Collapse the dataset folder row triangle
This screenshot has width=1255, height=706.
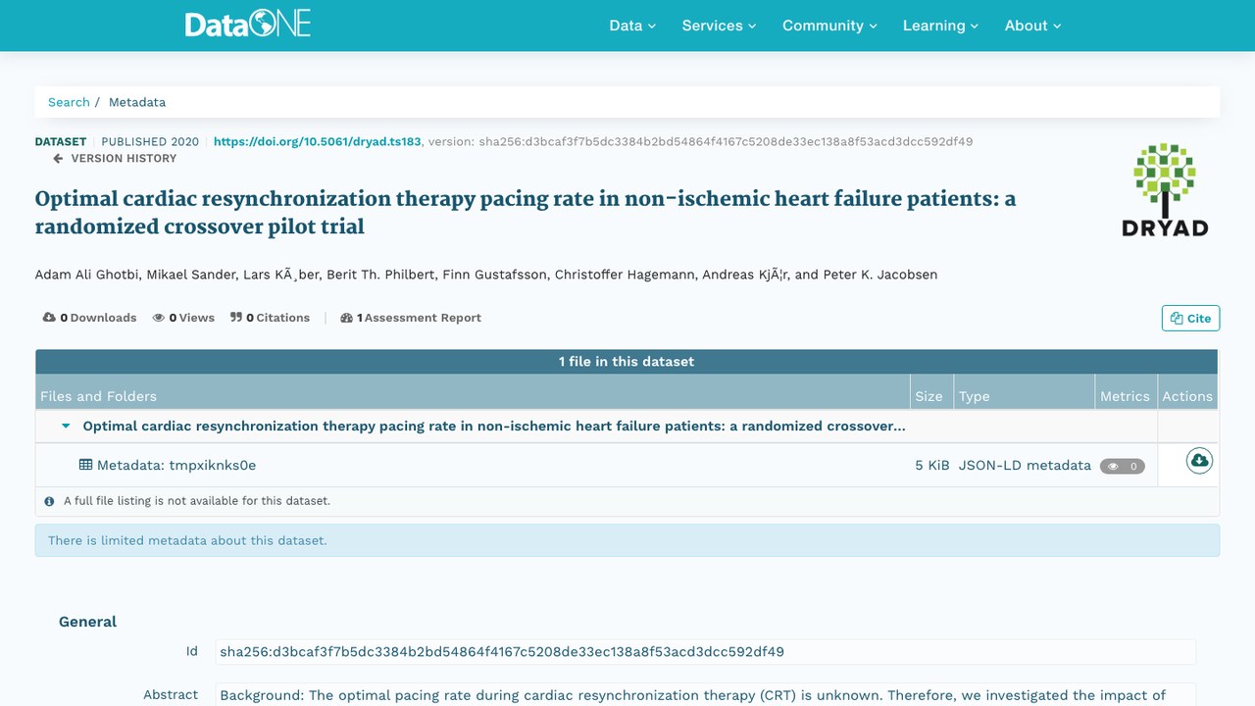[66, 427]
